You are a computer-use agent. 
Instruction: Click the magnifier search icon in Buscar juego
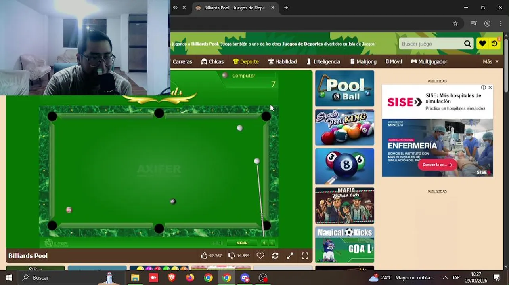(x=468, y=44)
